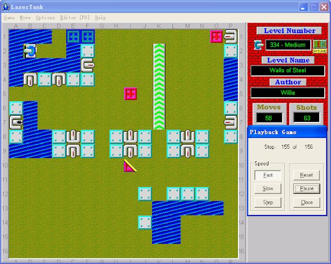Click the steel wall block at P2
331x264 pixels.
[x=231, y=51]
